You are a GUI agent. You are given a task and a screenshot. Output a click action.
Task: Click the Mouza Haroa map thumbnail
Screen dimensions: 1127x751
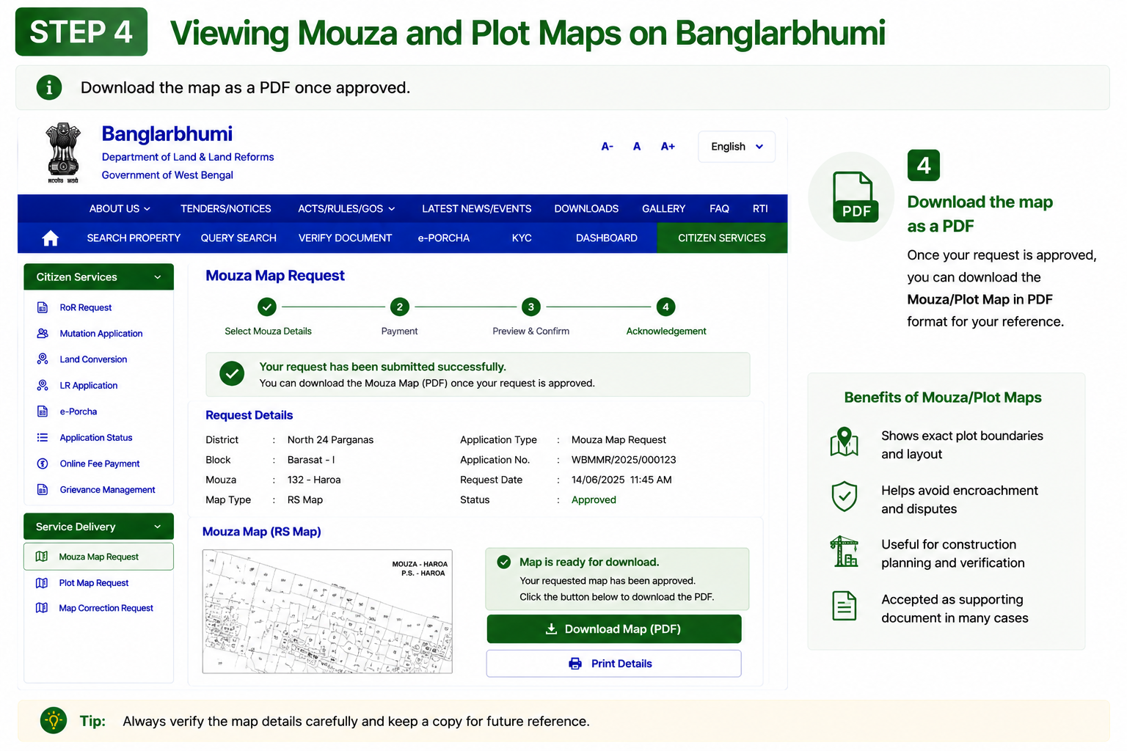(x=327, y=612)
